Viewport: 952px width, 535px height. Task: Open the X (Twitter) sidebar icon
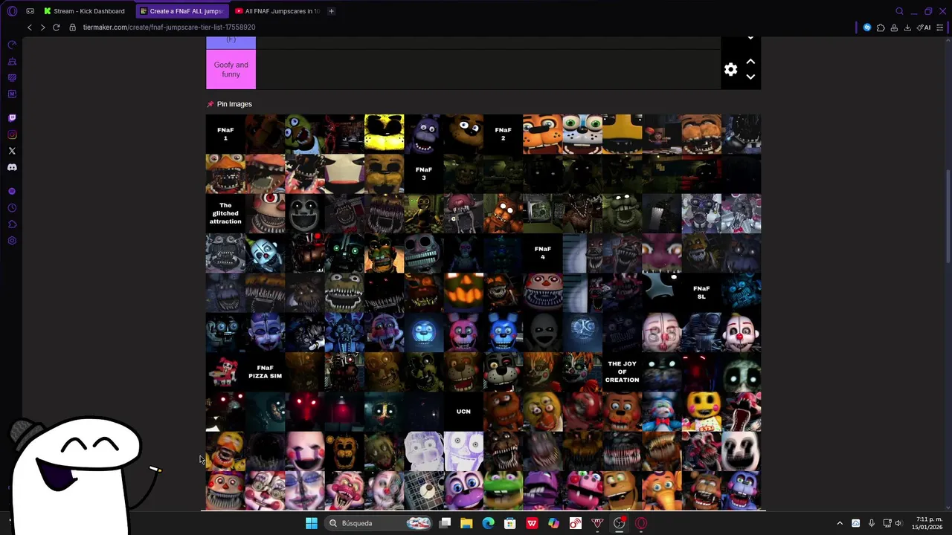coord(12,151)
